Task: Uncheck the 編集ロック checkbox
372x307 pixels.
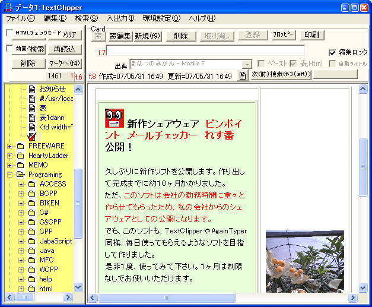Action: pos(332,52)
